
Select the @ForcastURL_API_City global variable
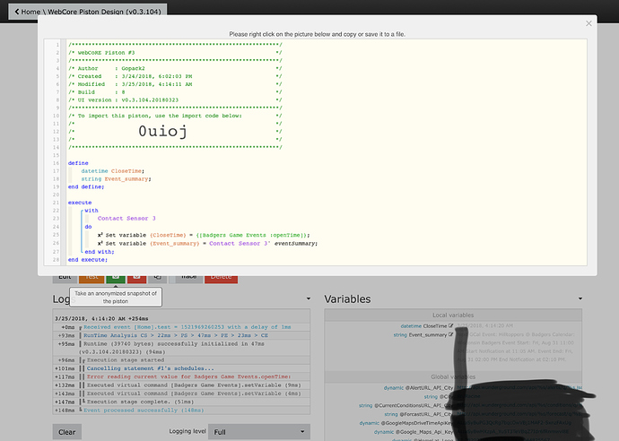click(426, 414)
